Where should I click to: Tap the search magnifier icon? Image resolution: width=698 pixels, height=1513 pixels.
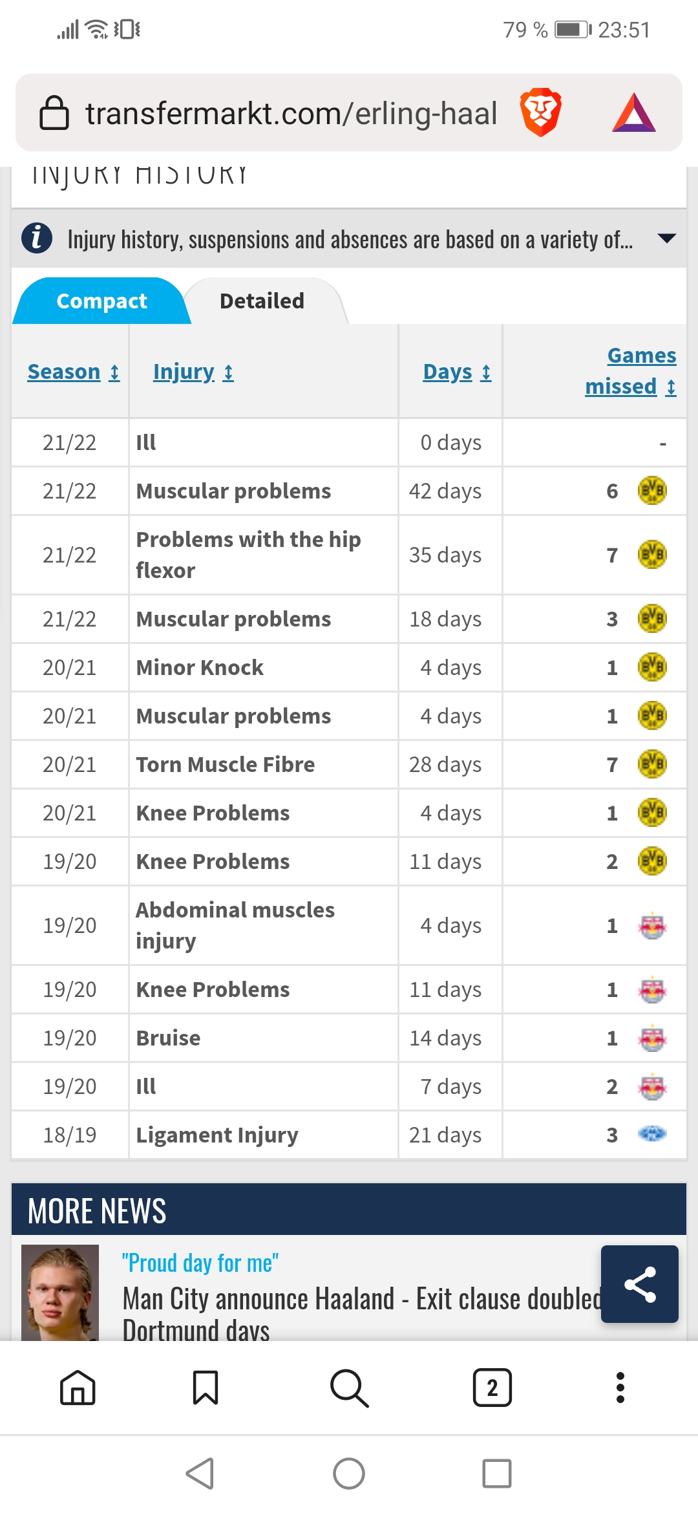click(349, 1388)
